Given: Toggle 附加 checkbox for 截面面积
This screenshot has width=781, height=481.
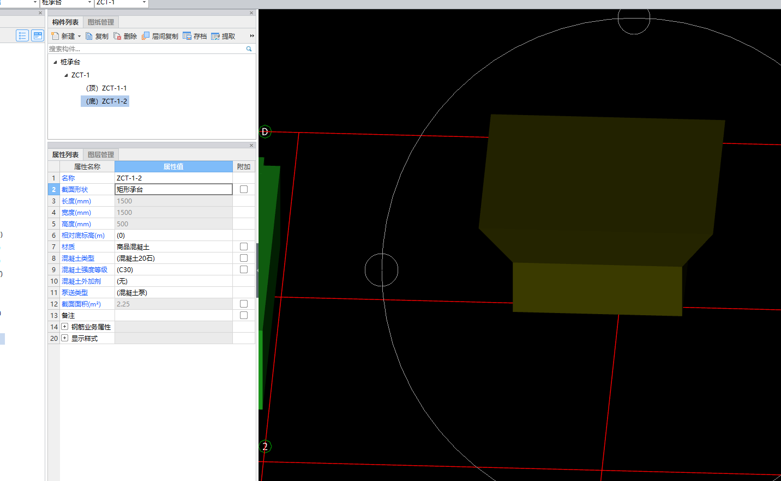Looking at the screenshot, I should (x=244, y=304).
